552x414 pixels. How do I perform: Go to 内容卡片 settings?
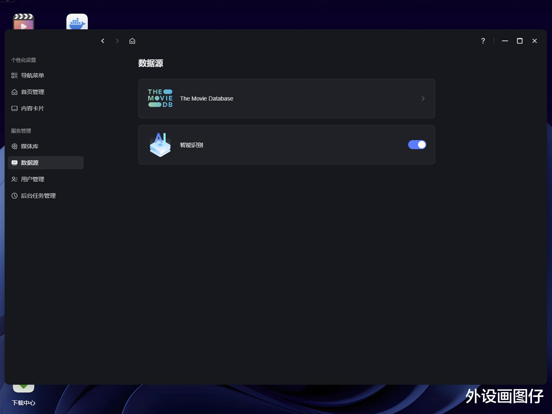pos(32,109)
